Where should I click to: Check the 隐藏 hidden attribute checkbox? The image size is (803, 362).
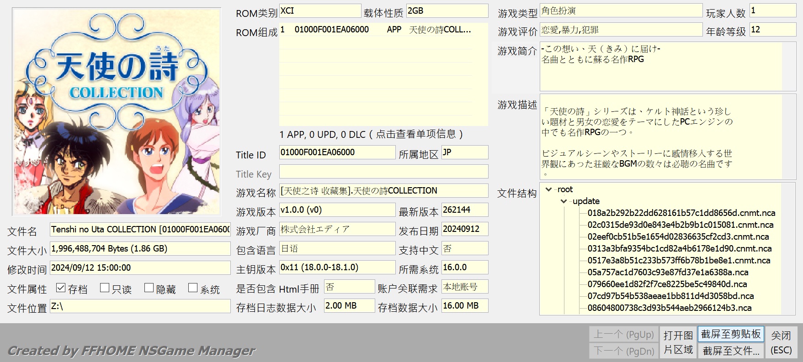click(x=149, y=288)
